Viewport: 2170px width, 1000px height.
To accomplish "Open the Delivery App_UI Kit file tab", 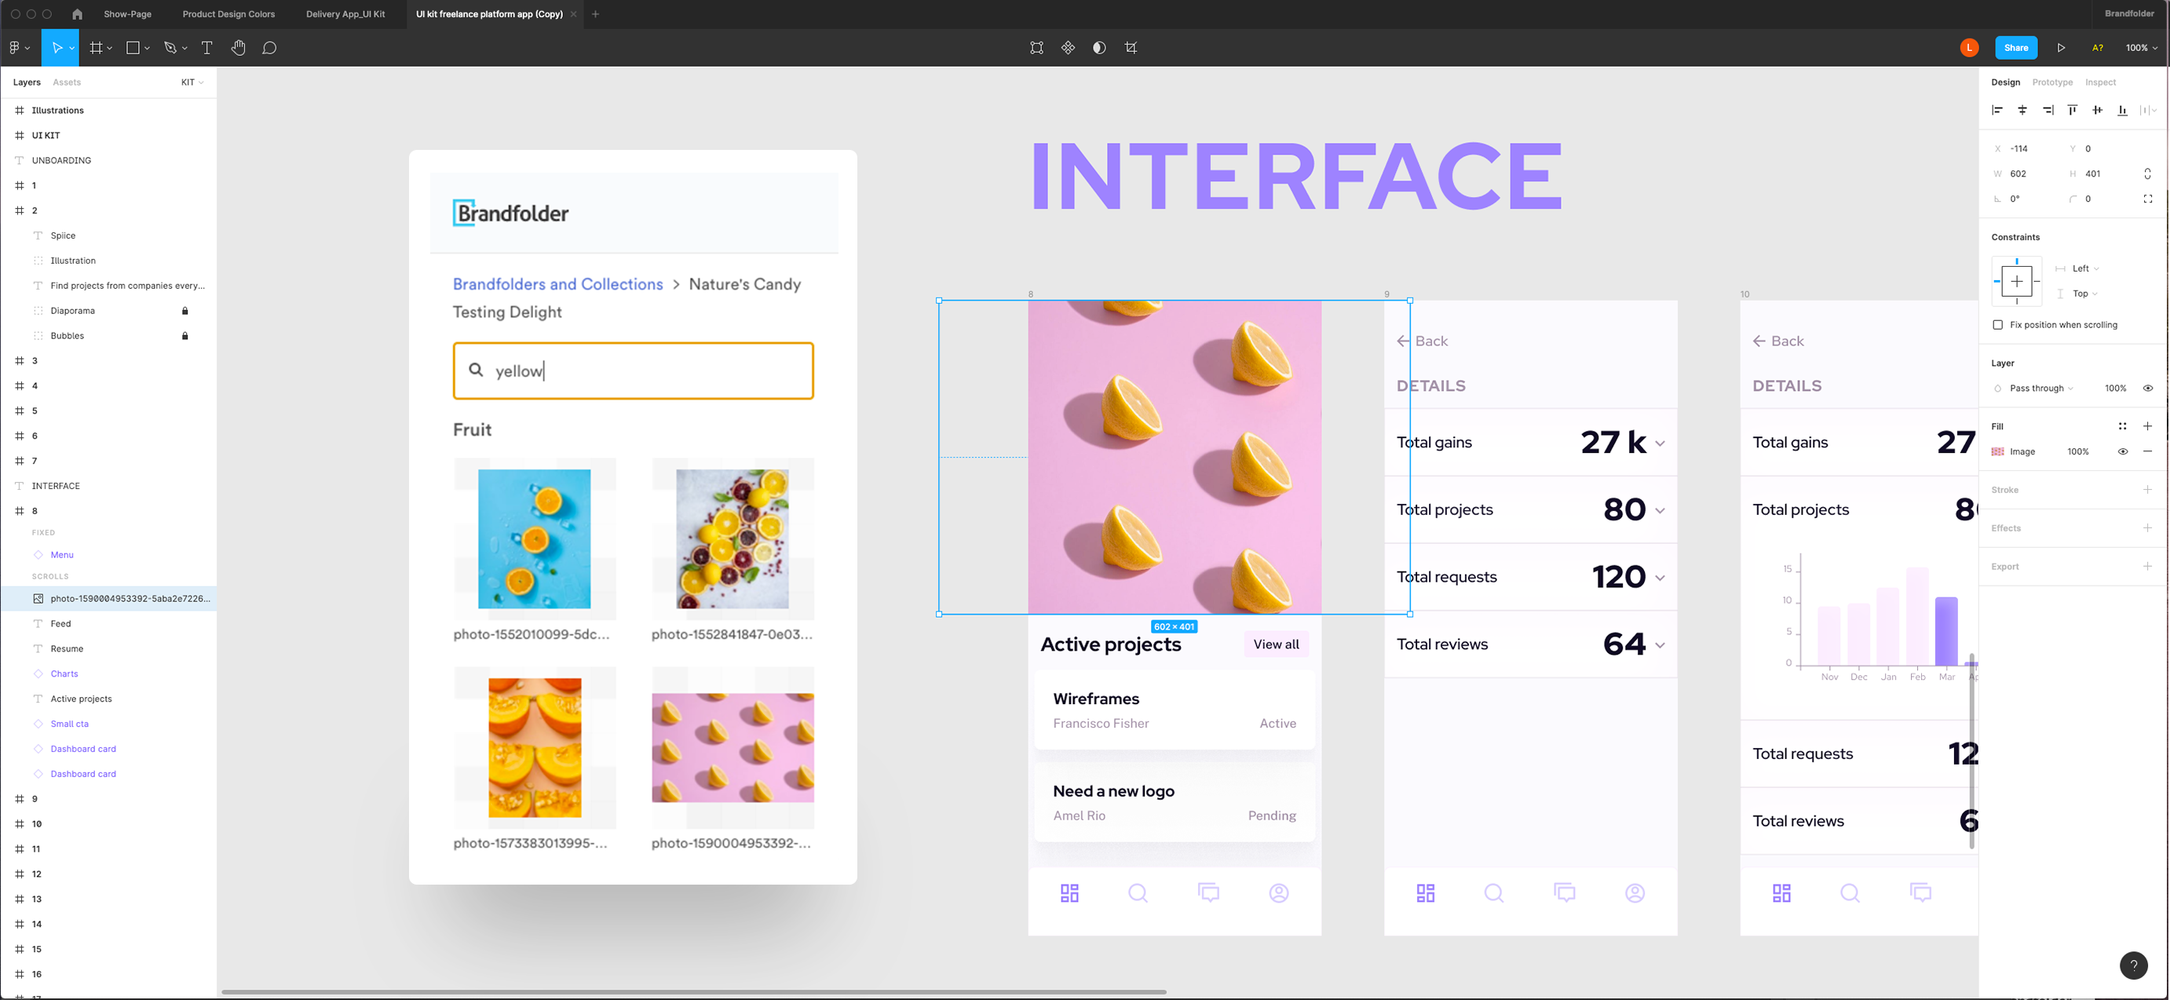I will click(345, 13).
